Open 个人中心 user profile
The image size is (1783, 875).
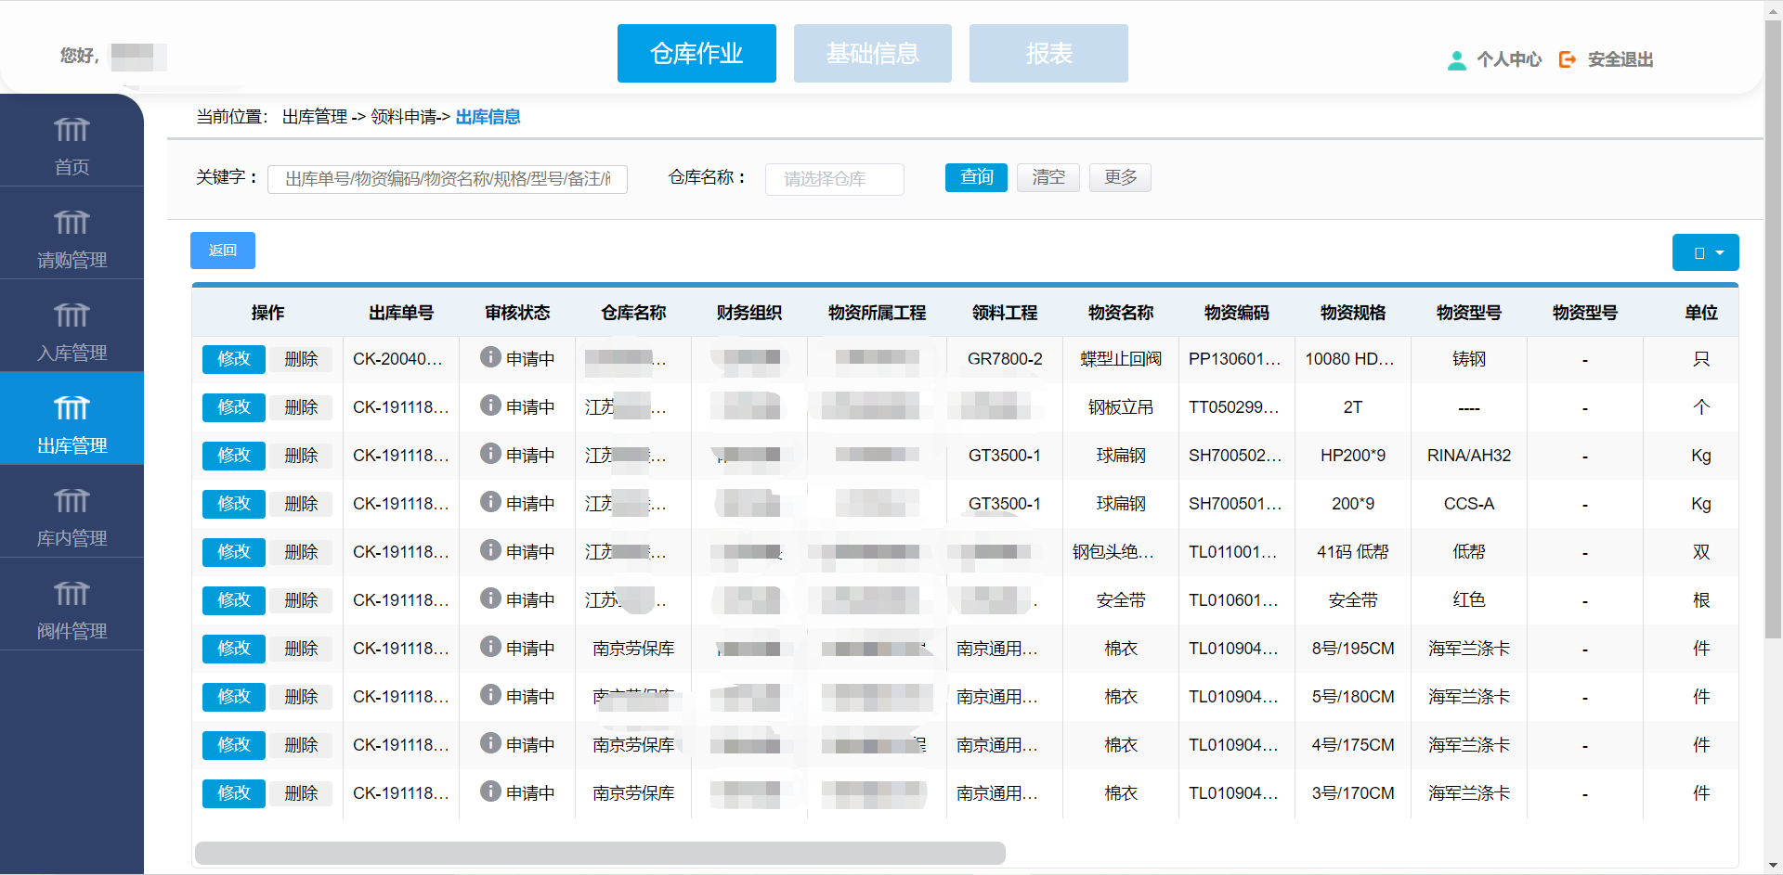coord(1495,59)
